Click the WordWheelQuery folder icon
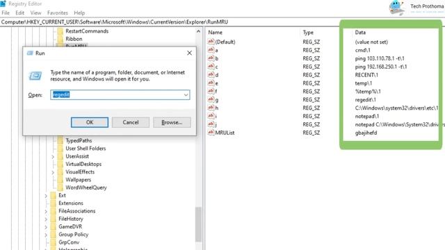This screenshot has width=445, height=250. point(60,187)
